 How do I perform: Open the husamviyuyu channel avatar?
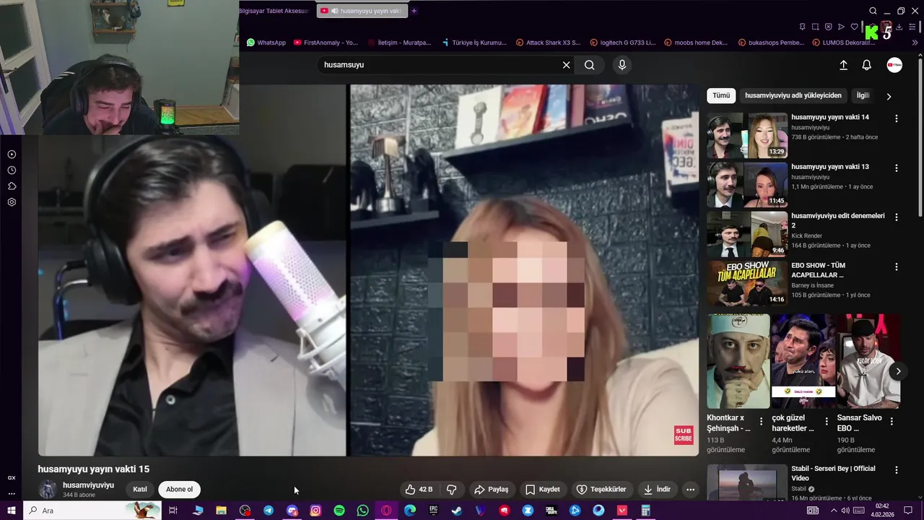coord(48,489)
